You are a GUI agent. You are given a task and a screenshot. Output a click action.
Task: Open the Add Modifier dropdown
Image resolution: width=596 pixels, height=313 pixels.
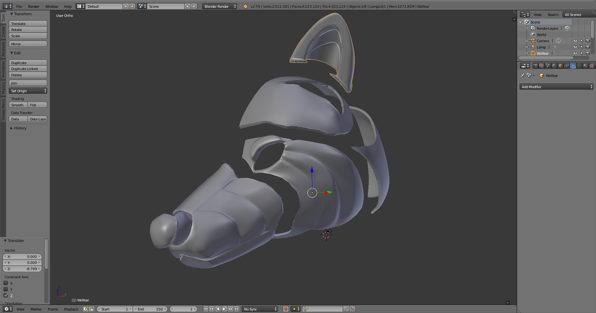(x=556, y=87)
